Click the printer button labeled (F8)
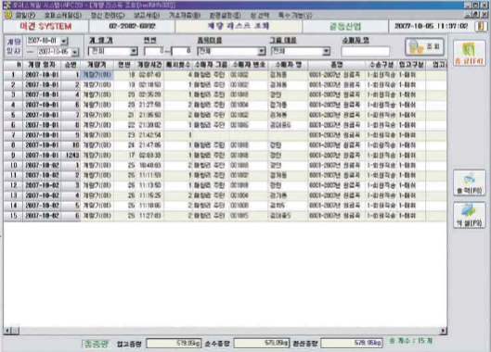The image size is (491, 352). [469, 183]
